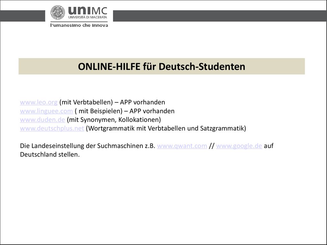Open the www.qwant.com search engine link

pyautogui.click(x=182, y=146)
